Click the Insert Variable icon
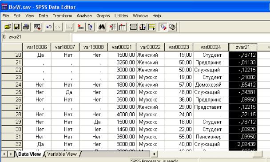The image size is (270, 162). point(122,27)
